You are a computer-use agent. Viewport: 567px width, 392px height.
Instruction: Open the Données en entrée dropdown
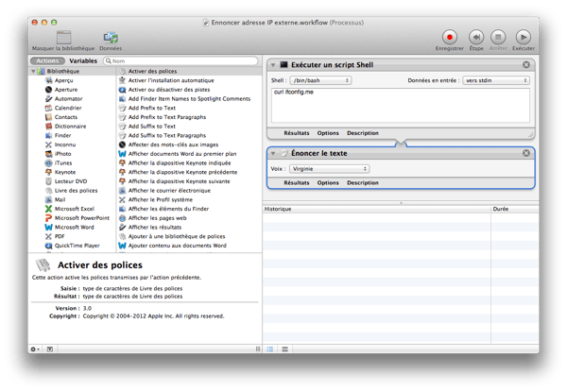(496, 81)
